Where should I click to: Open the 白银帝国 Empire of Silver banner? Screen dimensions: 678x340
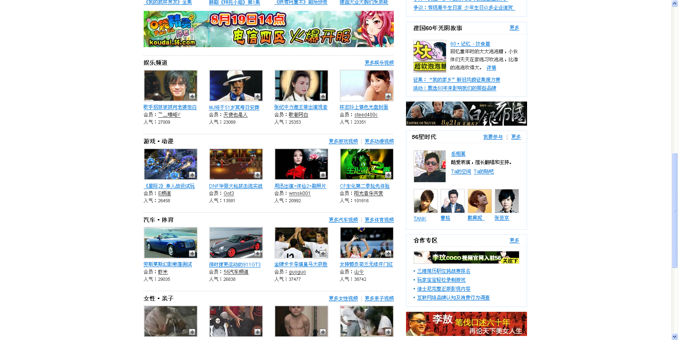pyautogui.click(x=467, y=114)
